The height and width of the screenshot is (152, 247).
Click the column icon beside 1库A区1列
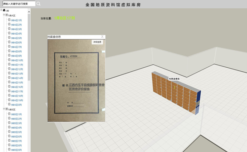pyautogui.click(x=9, y=20)
